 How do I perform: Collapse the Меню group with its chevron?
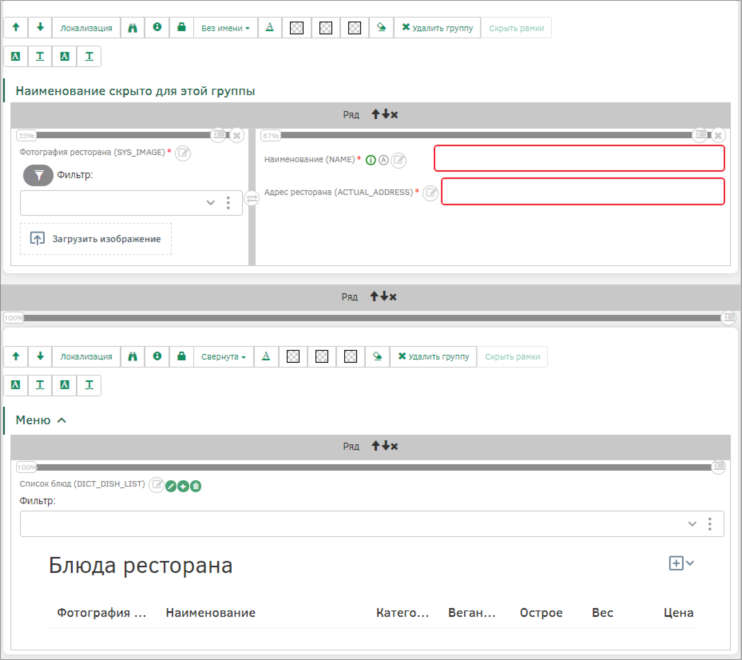pyautogui.click(x=62, y=420)
